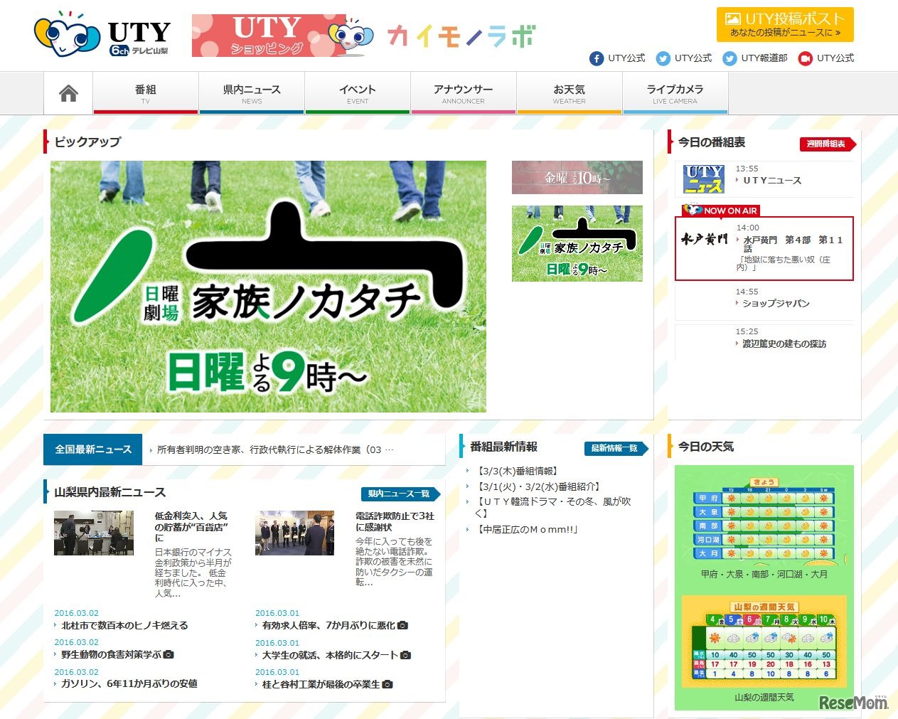Image resolution: width=898 pixels, height=719 pixels.
Task: Open the UTYショッピング banner
Action: point(283,36)
